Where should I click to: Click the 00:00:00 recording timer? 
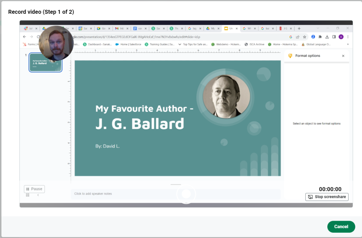point(330,189)
